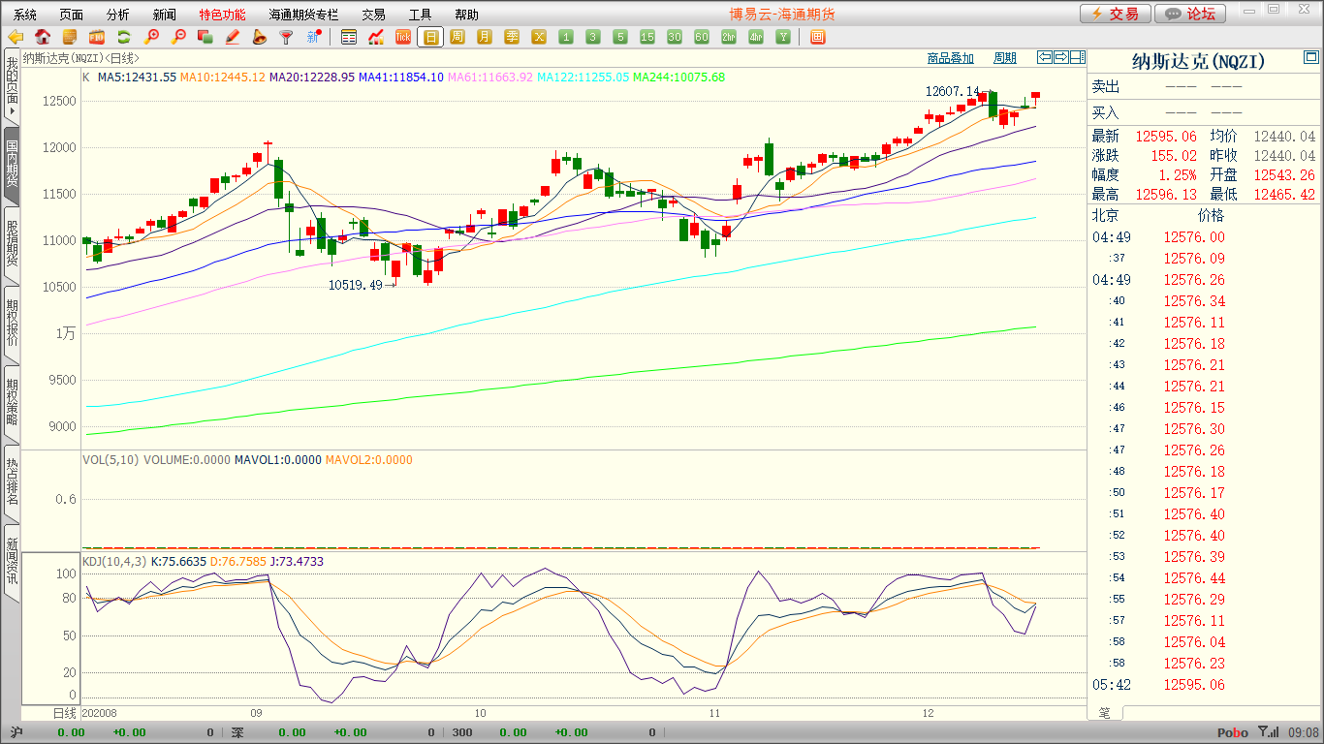Select the 3 minute period button

point(593,37)
